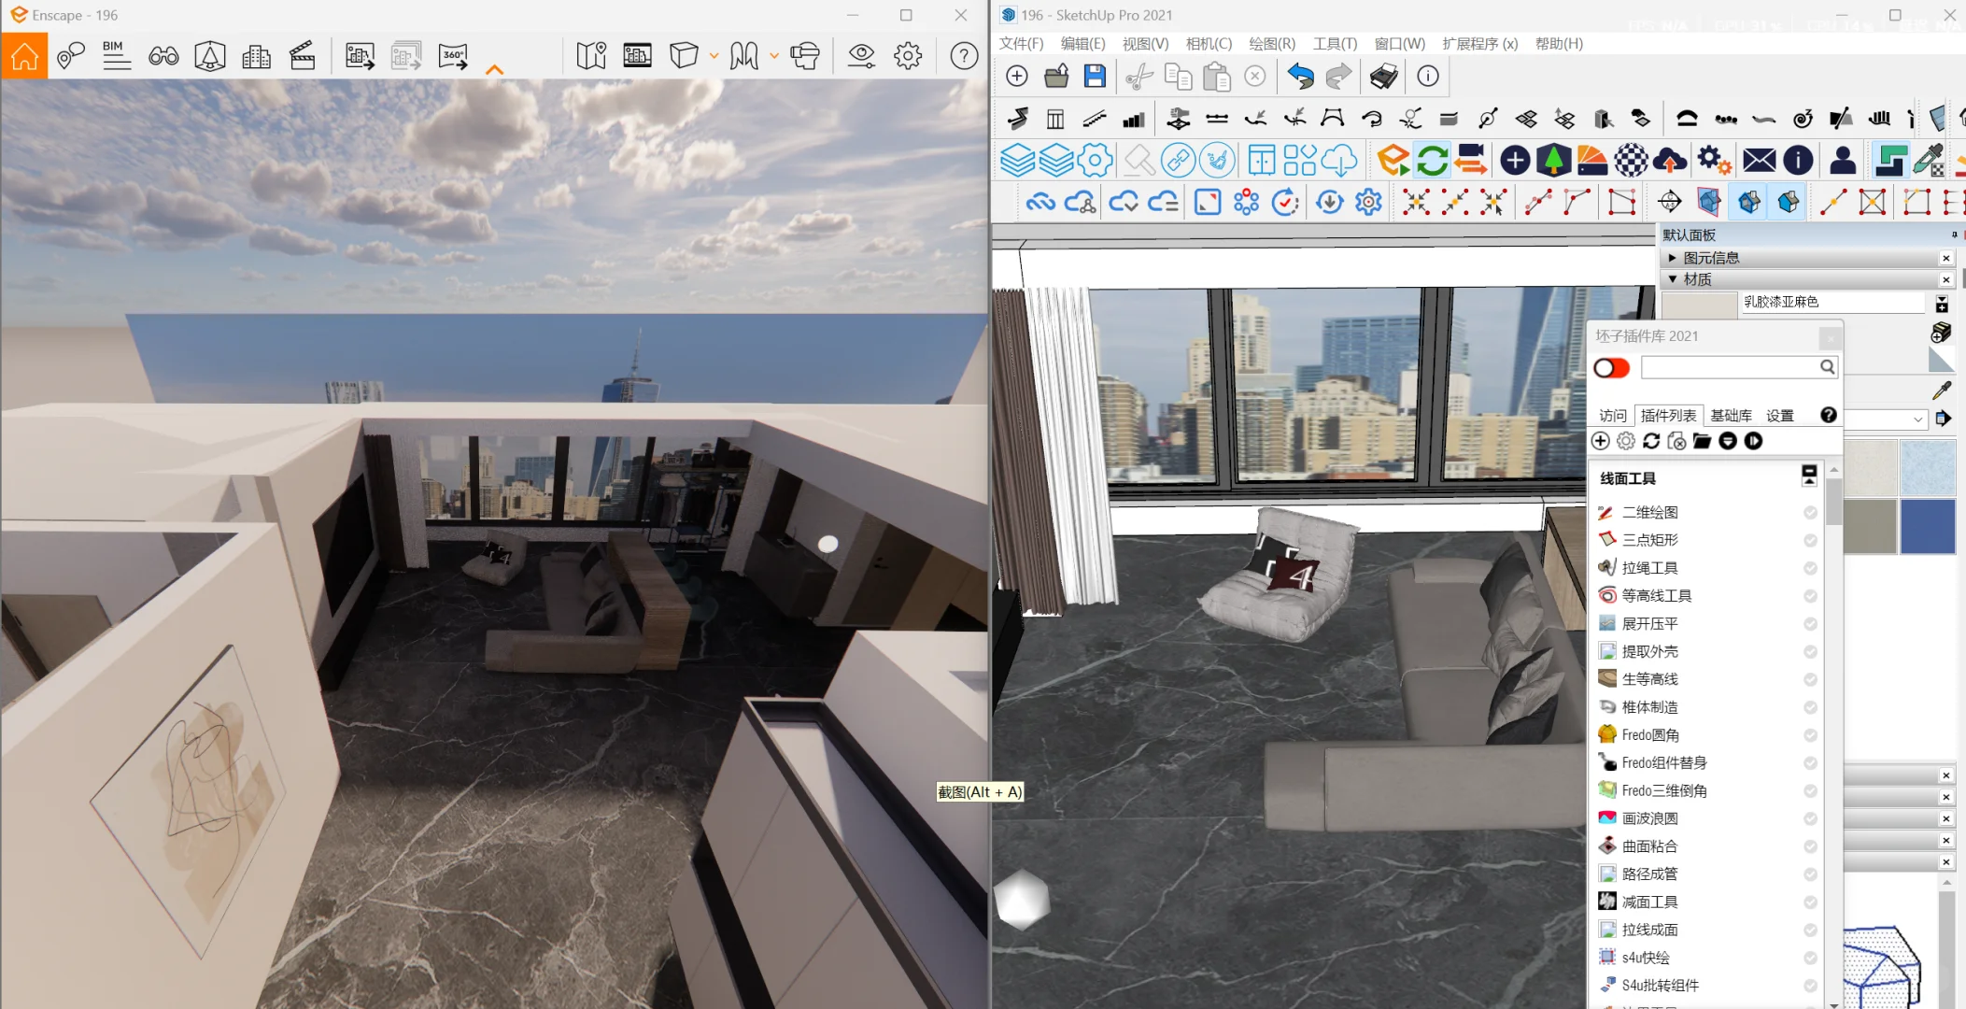The height and width of the screenshot is (1009, 1966).
Task: Select the 拉绳工具 plugin entry
Action: coord(1649,568)
